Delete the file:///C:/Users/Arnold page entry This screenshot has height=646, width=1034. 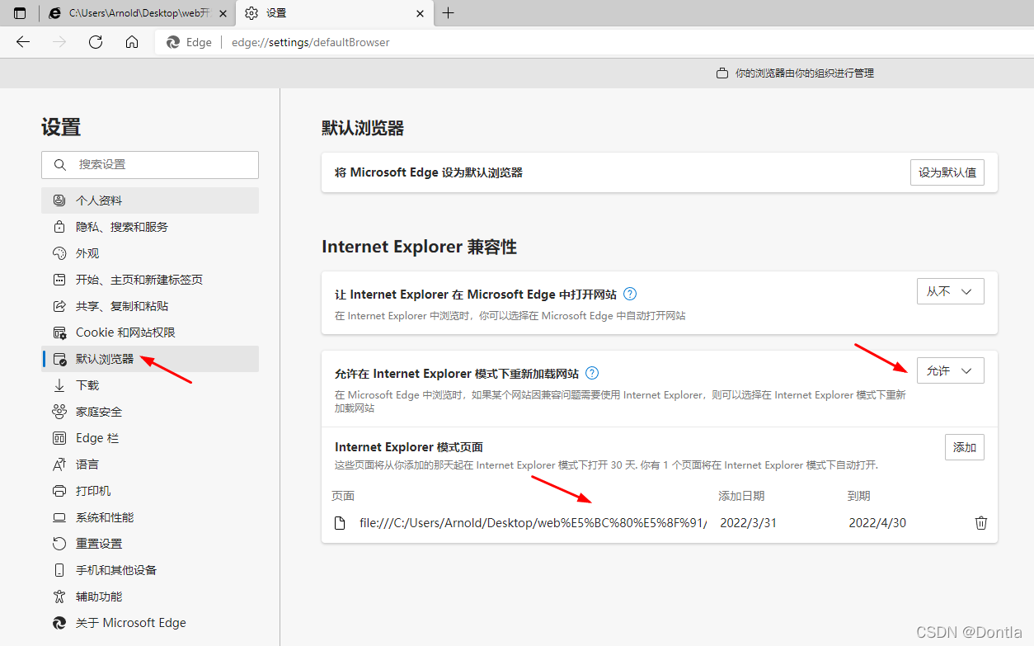(981, 523)
